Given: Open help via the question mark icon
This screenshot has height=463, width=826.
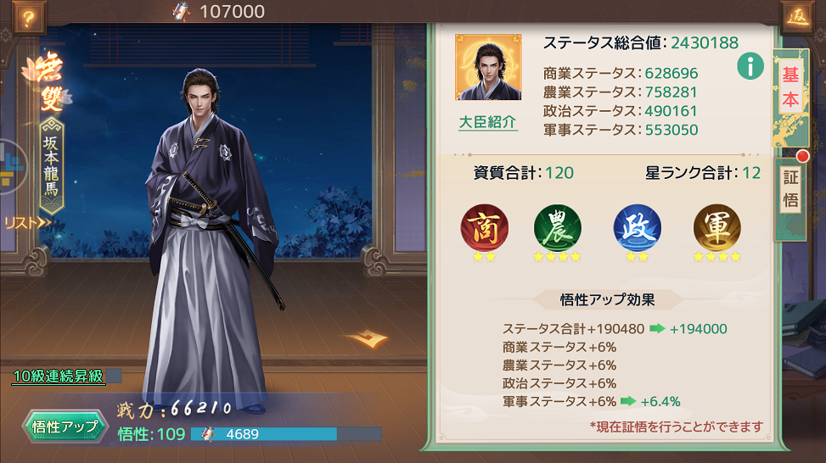Looking at the screenshot, I should click(x=29, y=19).
